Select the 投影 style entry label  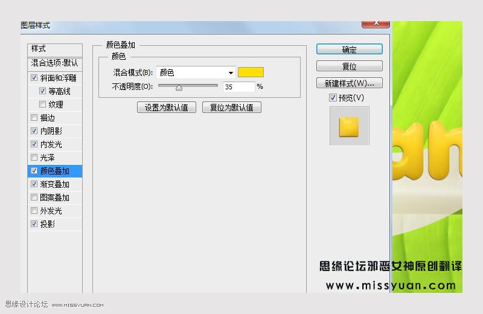48,224
